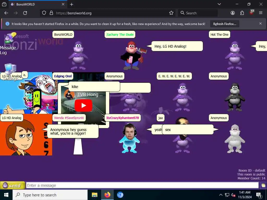This screenshot has height=200, width=267.
Task: Click the Enter a message field
Action: pyautogui.click(x=142, y=185)
